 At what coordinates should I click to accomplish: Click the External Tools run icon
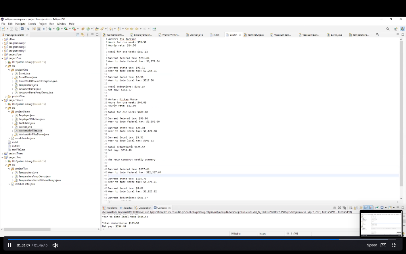click(74, 29)
